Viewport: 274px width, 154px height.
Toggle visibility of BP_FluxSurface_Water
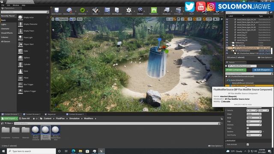coord(227,53)
